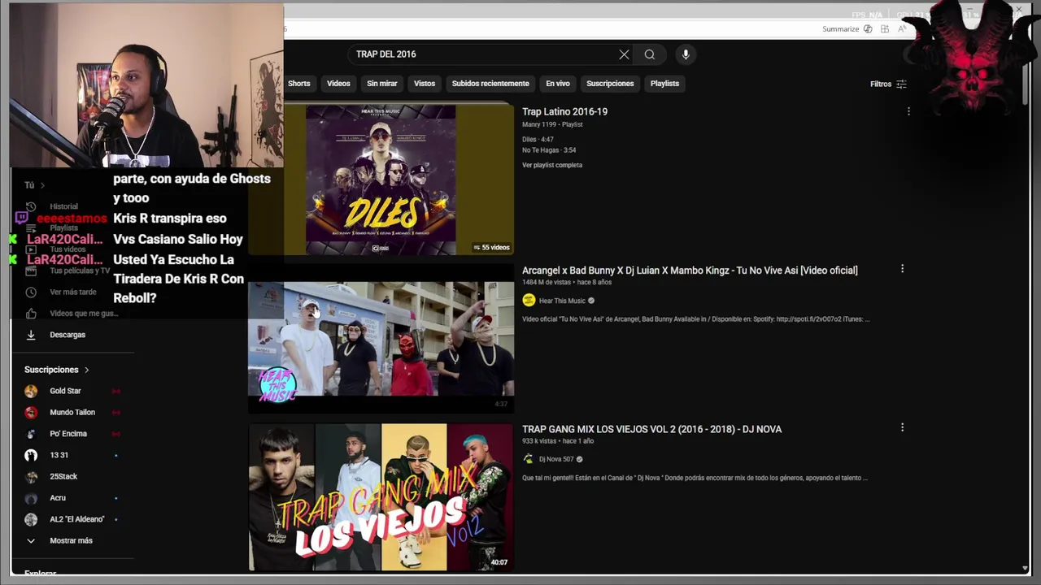Select the Suscripciones filter chip

tap(610, 84)
